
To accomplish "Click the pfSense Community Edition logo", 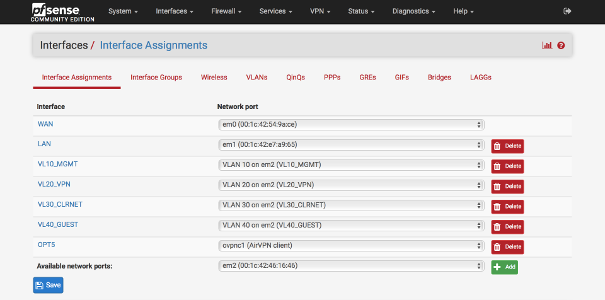I will click(x=62, y=11).
